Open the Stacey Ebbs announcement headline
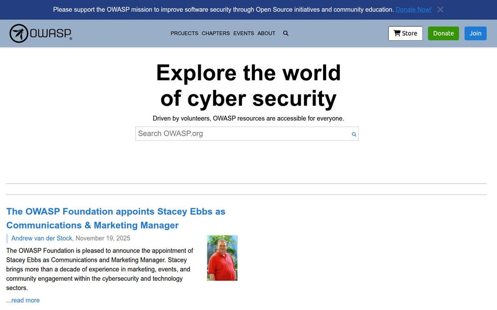 (116, 211)
